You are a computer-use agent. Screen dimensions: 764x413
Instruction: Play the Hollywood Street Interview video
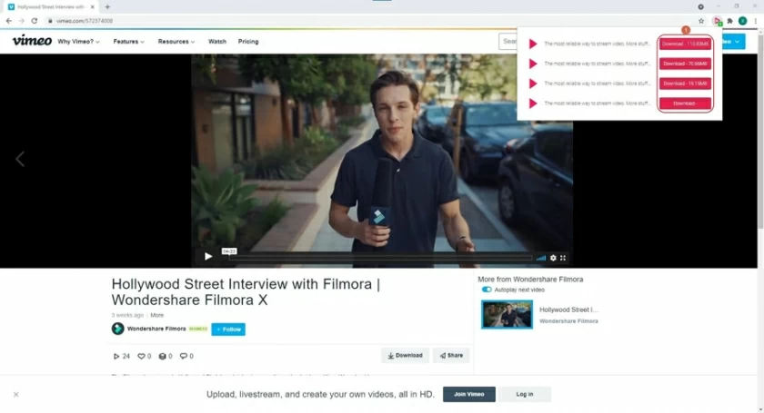208,256
